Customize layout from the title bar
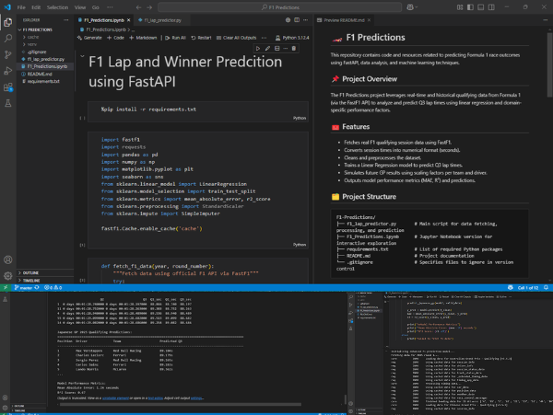 460,7
